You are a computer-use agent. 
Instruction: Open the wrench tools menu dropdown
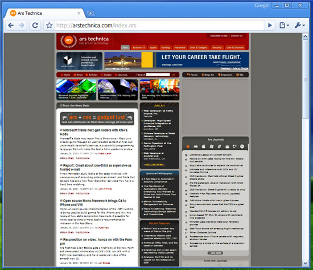(x=300, y=26)
